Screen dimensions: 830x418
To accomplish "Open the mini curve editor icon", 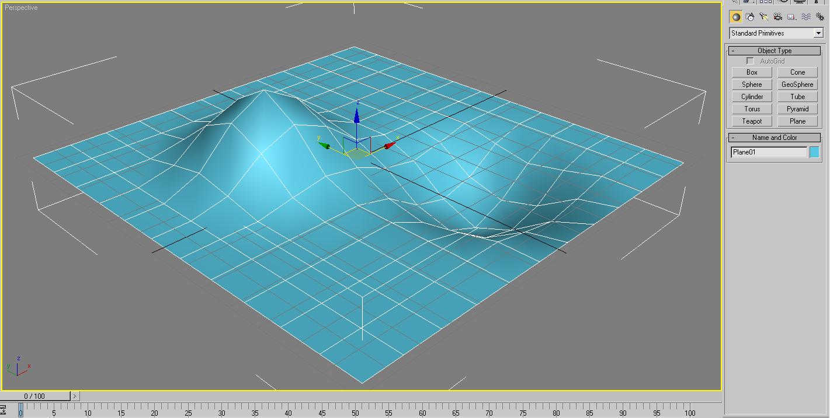I will tap(3, 410).
